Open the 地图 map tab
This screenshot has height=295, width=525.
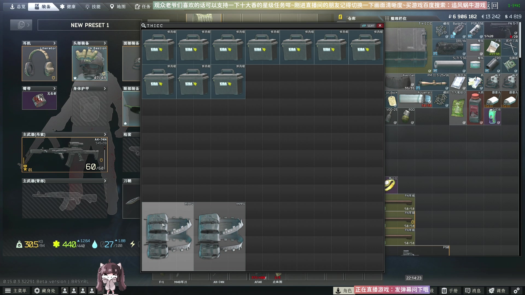(x=118, y=7)
